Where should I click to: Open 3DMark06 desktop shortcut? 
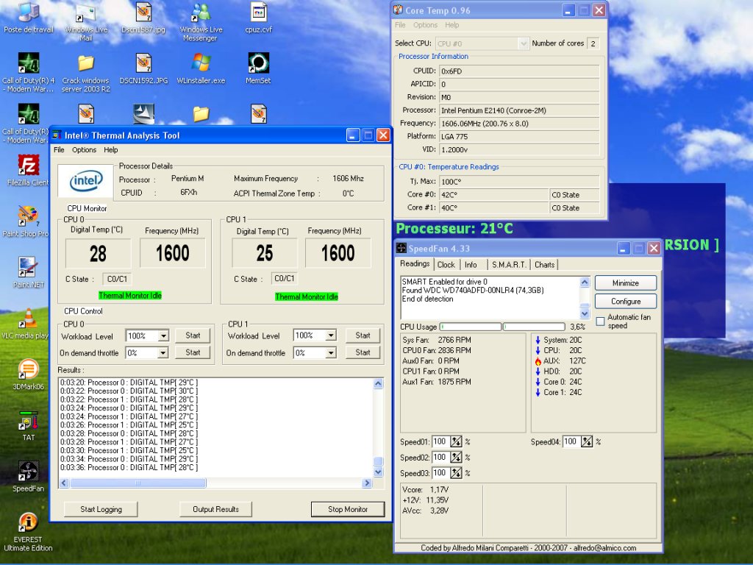coord(29,374)
